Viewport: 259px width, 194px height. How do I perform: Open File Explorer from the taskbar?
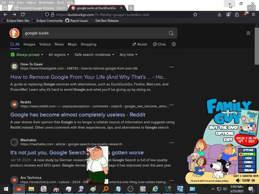(31, 189)
